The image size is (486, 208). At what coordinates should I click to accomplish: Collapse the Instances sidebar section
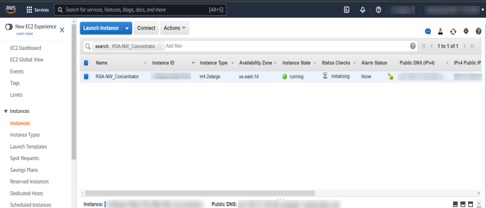click(x=6, y=111)
